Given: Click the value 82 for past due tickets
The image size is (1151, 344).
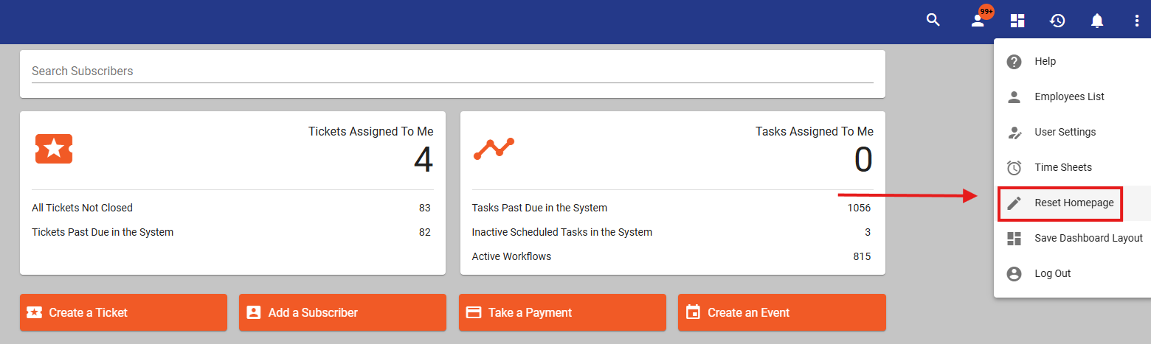Looking at the screenshot, I should click(x=425, y=232).
